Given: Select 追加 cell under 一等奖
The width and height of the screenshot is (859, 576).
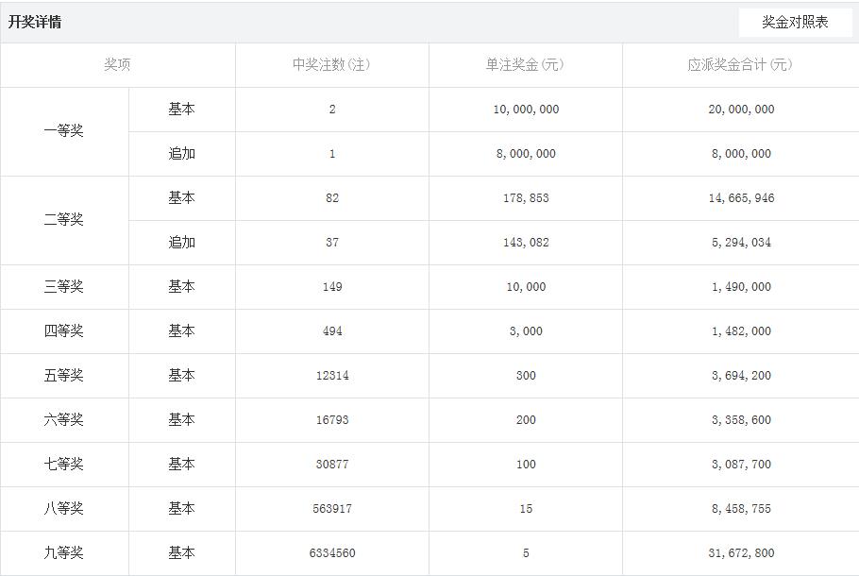Looking at the screenshot, I should point(182,154).
